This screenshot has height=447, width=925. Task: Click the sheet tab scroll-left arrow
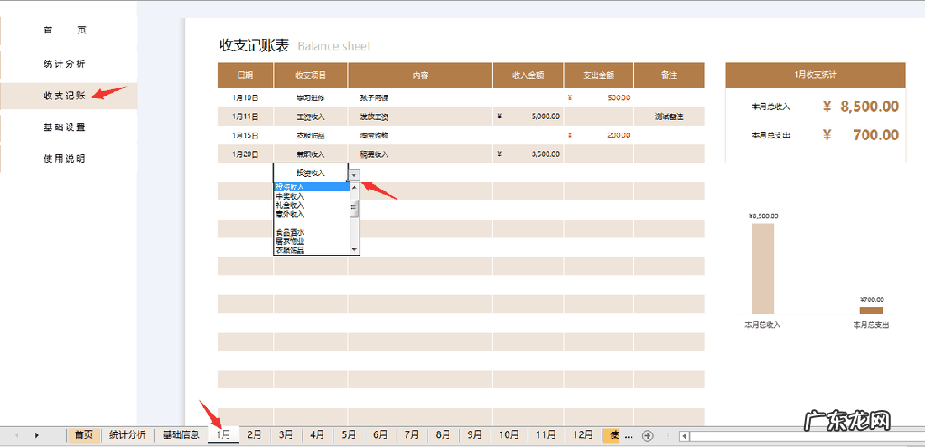coord(16,436)
